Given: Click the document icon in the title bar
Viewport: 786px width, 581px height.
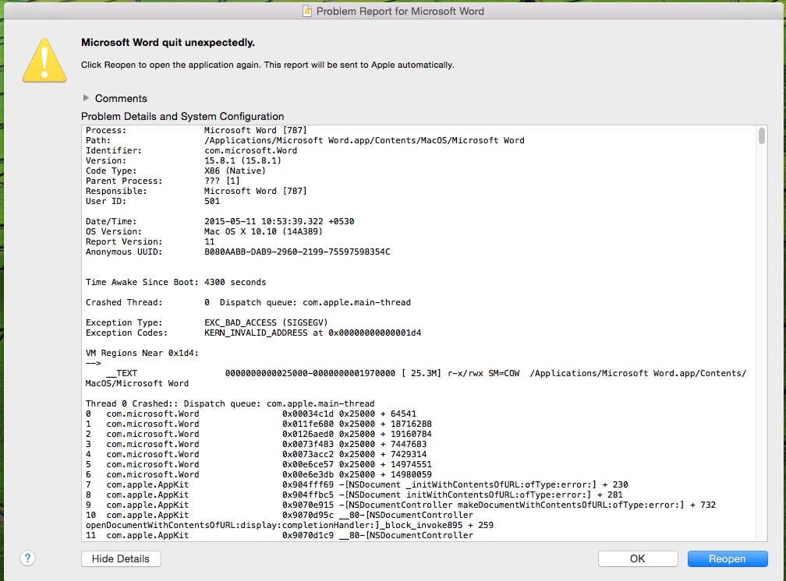Looking at the screenshot, I should [306, 11].
